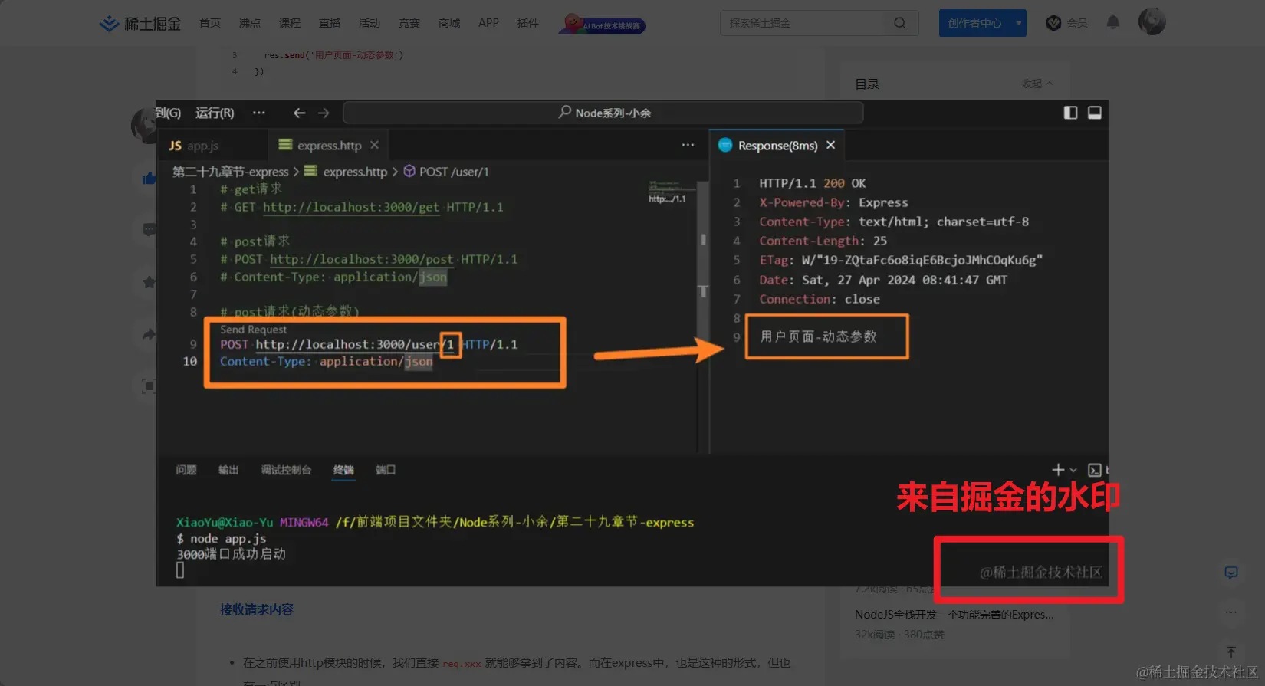Open the APP nav item
Viewport: 1265px width, 686px height.
point(488,23)
